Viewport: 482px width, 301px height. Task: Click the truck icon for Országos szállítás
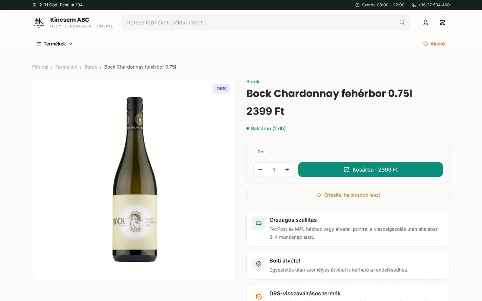(x=258, y=223)
